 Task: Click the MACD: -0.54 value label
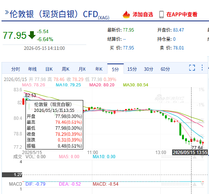point(105,184)
